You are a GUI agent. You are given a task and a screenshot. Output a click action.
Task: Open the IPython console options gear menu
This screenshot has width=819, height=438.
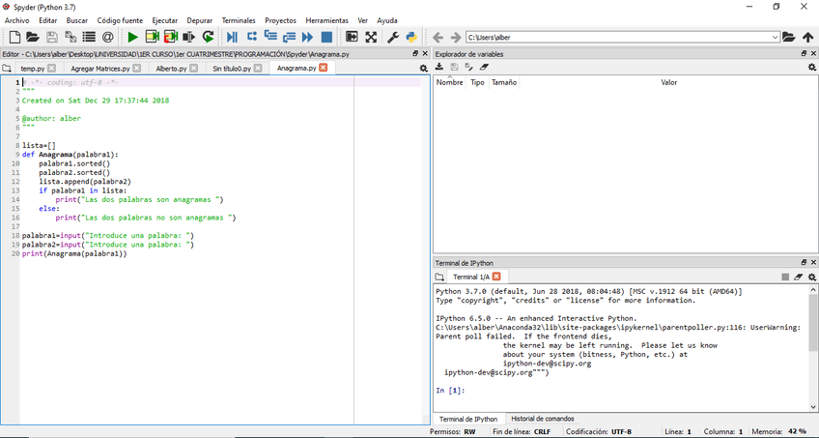click(x=811, y=277)
